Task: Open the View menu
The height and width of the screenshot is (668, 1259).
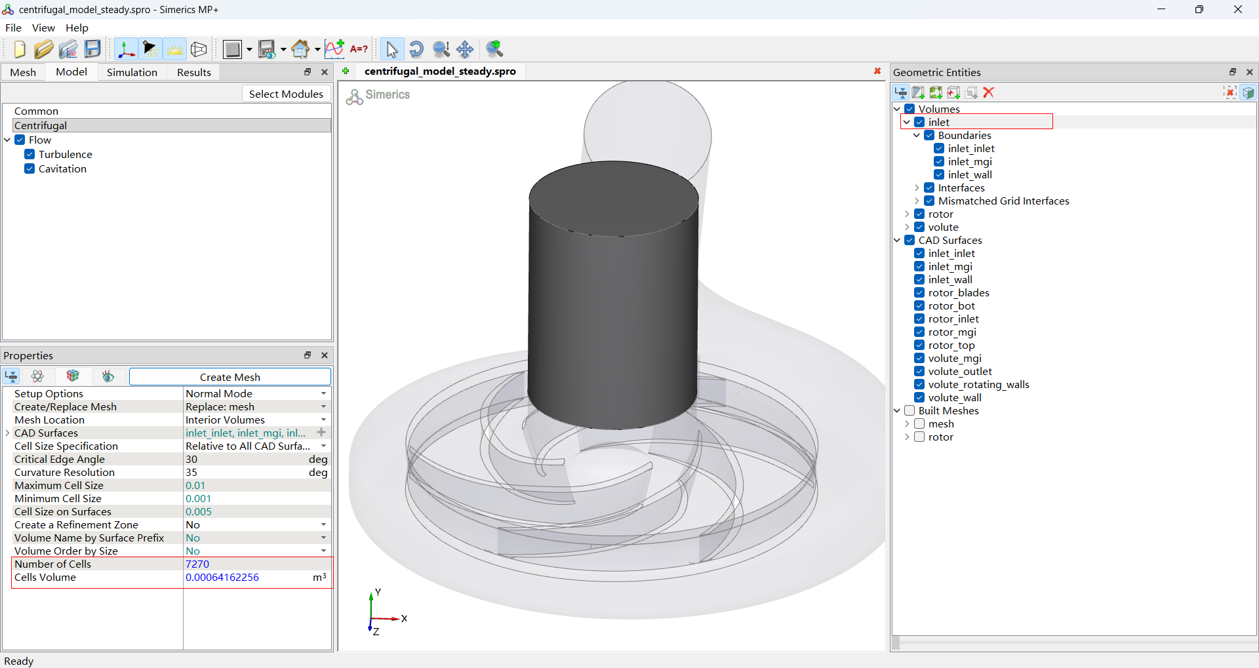Action: tap(43, 28)
